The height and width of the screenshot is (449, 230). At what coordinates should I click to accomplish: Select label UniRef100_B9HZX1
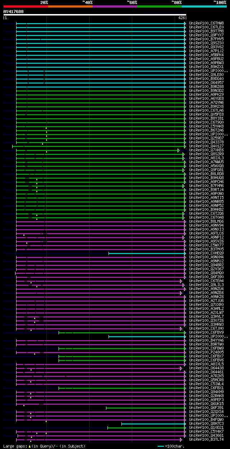tap(206, 67)
